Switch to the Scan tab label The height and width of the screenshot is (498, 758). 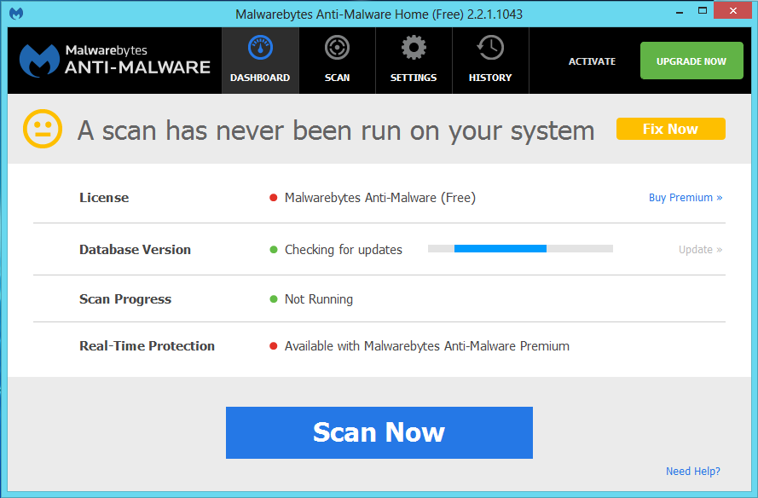click(337, 78)
